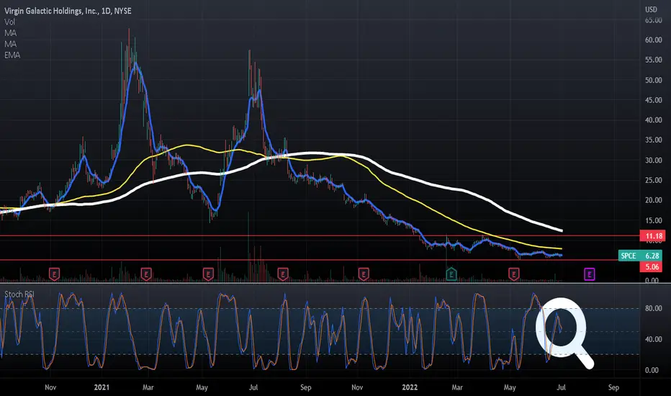Click the red 5.06 price label

652,266
